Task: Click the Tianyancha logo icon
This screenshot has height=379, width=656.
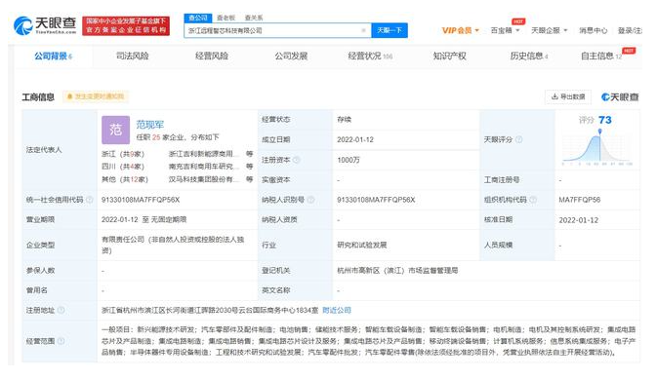Action: (23, 26)
